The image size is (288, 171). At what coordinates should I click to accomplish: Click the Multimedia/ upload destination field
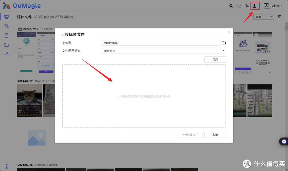163,43
